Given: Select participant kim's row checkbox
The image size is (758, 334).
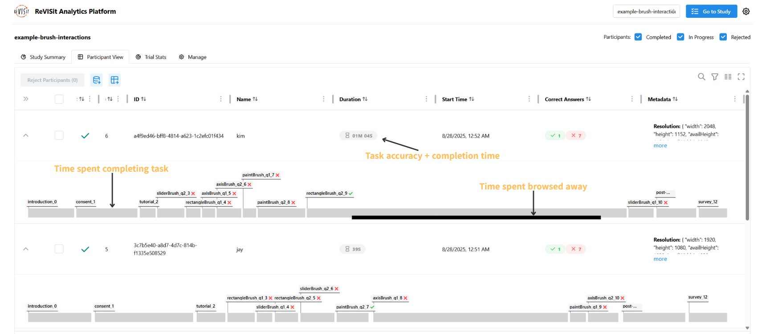Looking at the screenshot, I should click(x=59, y=136).
